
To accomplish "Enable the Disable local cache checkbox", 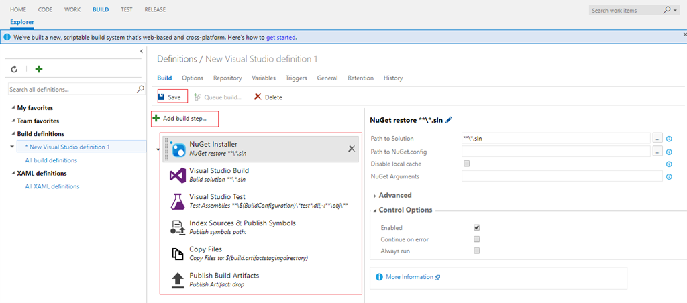I will click(x=466, y=164).
